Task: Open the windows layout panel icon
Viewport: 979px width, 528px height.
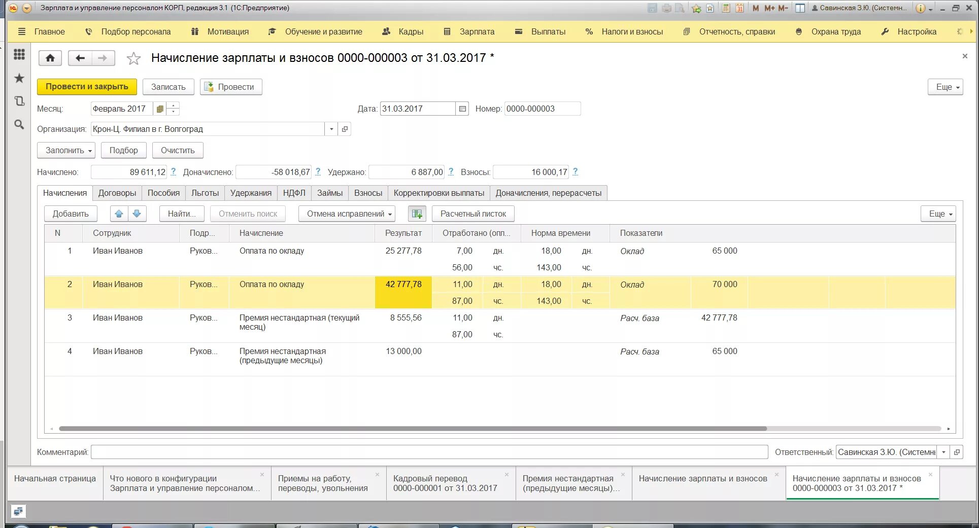Action: [x=800, y=8]
